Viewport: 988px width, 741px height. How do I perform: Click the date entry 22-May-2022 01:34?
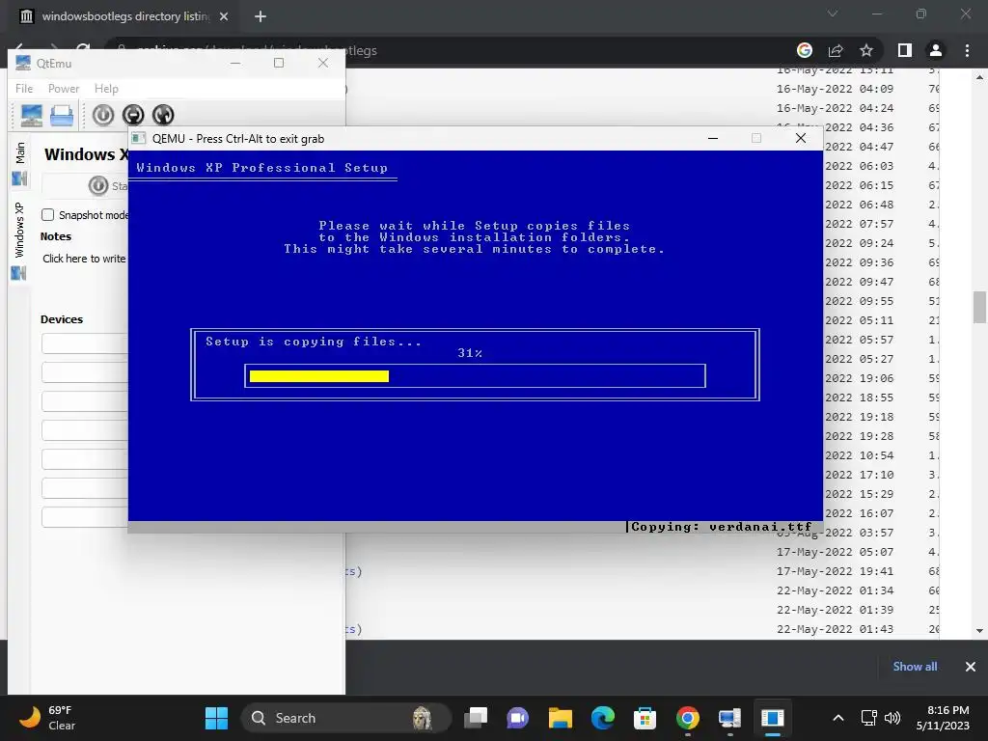pyautogui.click(x=835, y=591)
